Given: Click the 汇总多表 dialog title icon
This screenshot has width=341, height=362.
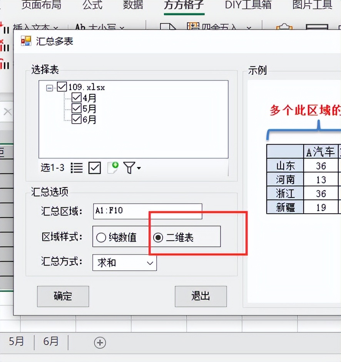Looking at the screenshot, I should click(26, 41).
